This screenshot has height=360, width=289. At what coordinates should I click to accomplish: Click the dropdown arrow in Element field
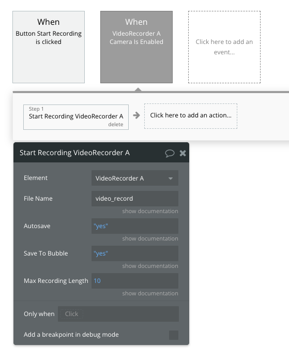click(x=171, y=178)
